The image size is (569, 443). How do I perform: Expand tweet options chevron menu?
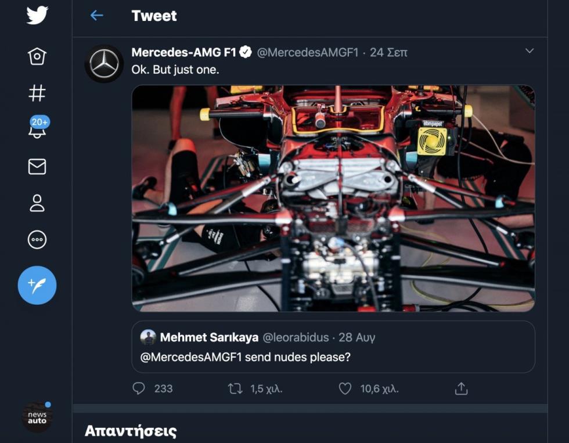[529, 51]
